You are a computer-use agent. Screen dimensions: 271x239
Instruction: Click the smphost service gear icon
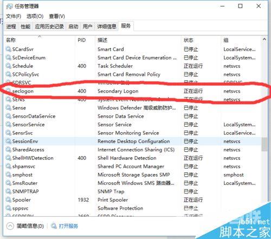pos(8,175)
